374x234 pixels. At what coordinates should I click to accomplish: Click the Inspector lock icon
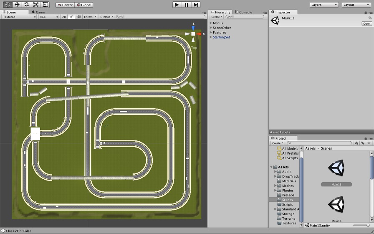coord(365,12)
